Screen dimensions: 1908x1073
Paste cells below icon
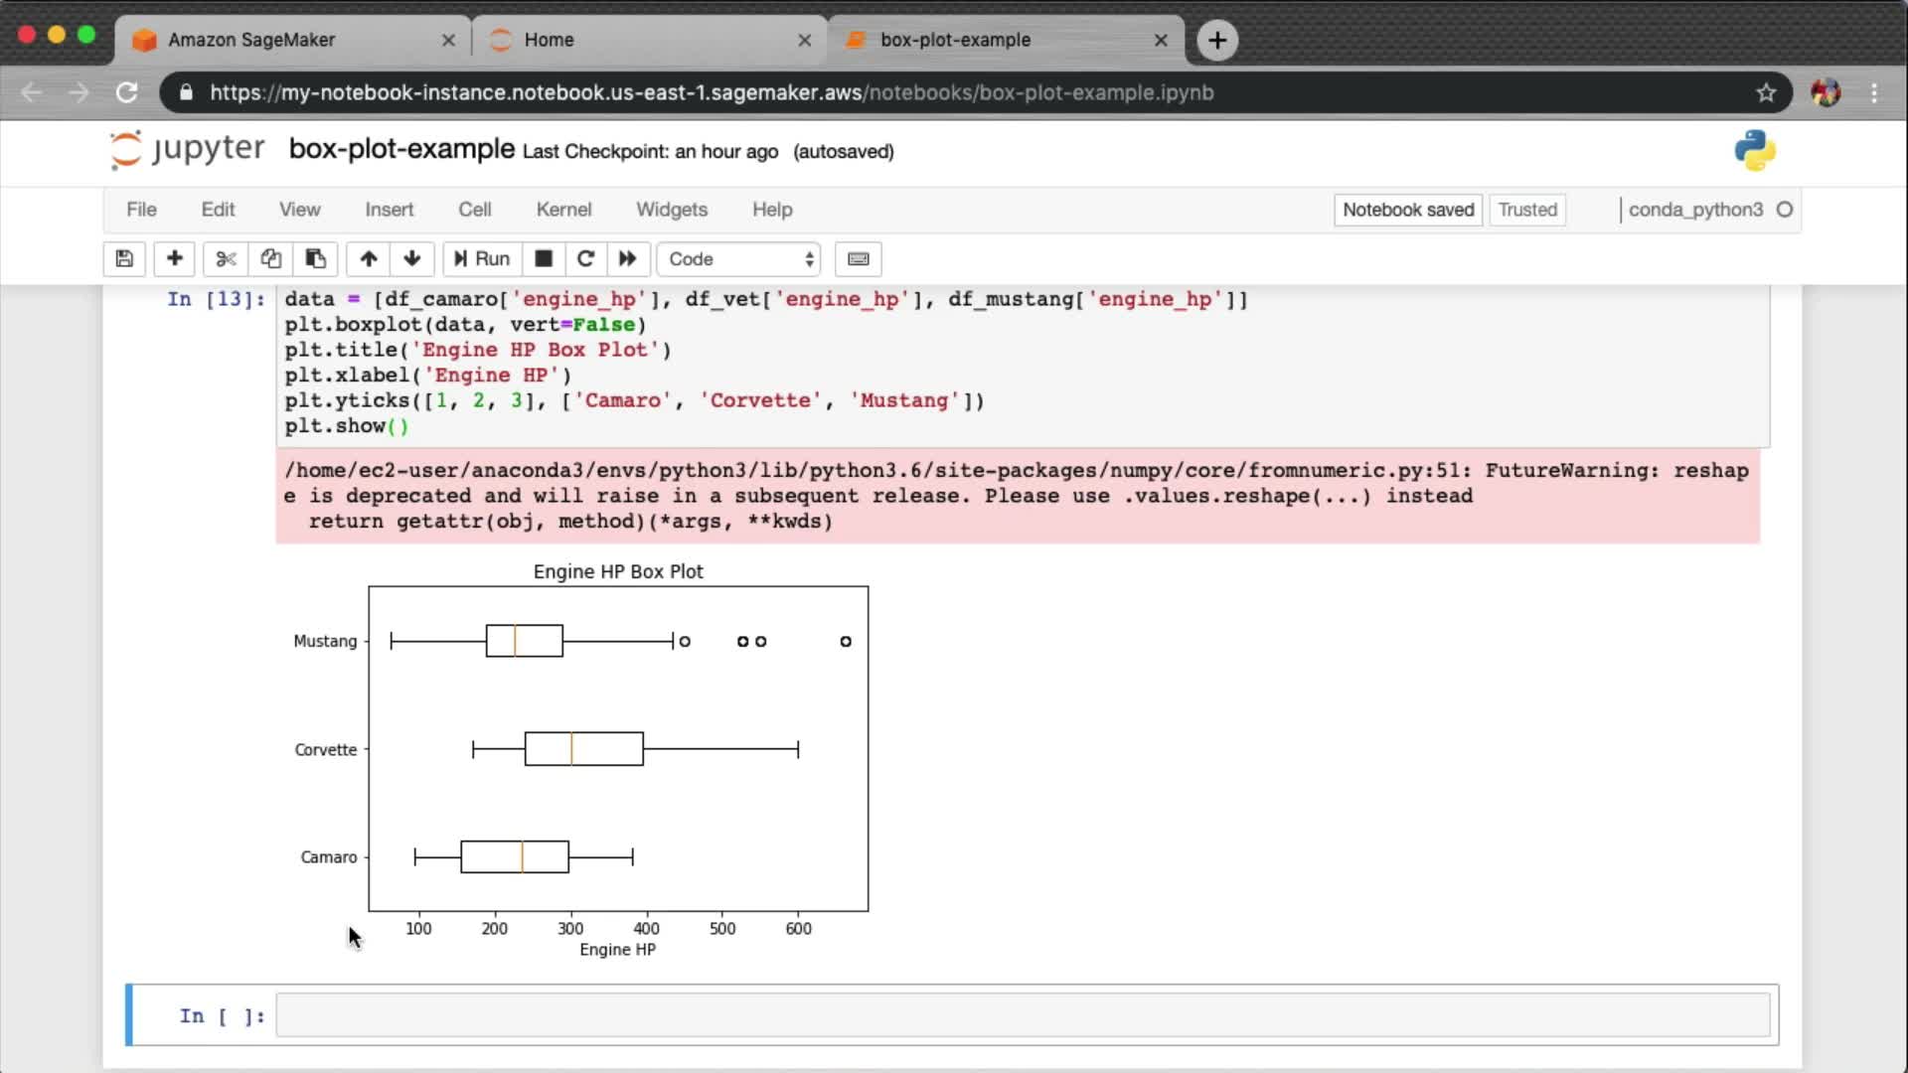[x=315, y=259]
